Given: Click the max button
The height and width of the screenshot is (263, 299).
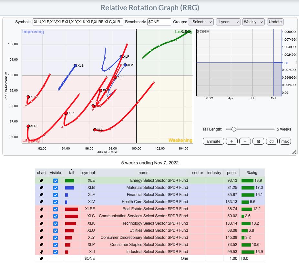Looking at the screenshot, I should (285, 141).
